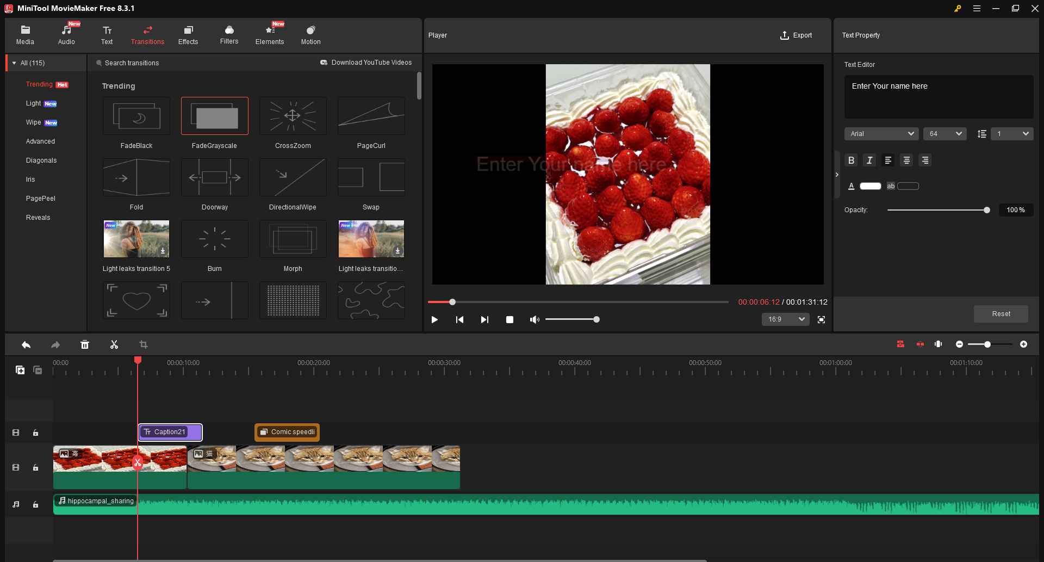Open the font size 64 dropdown
Image resolution: width=1044 pixels, height=562 pixels.
click(944, 134)
